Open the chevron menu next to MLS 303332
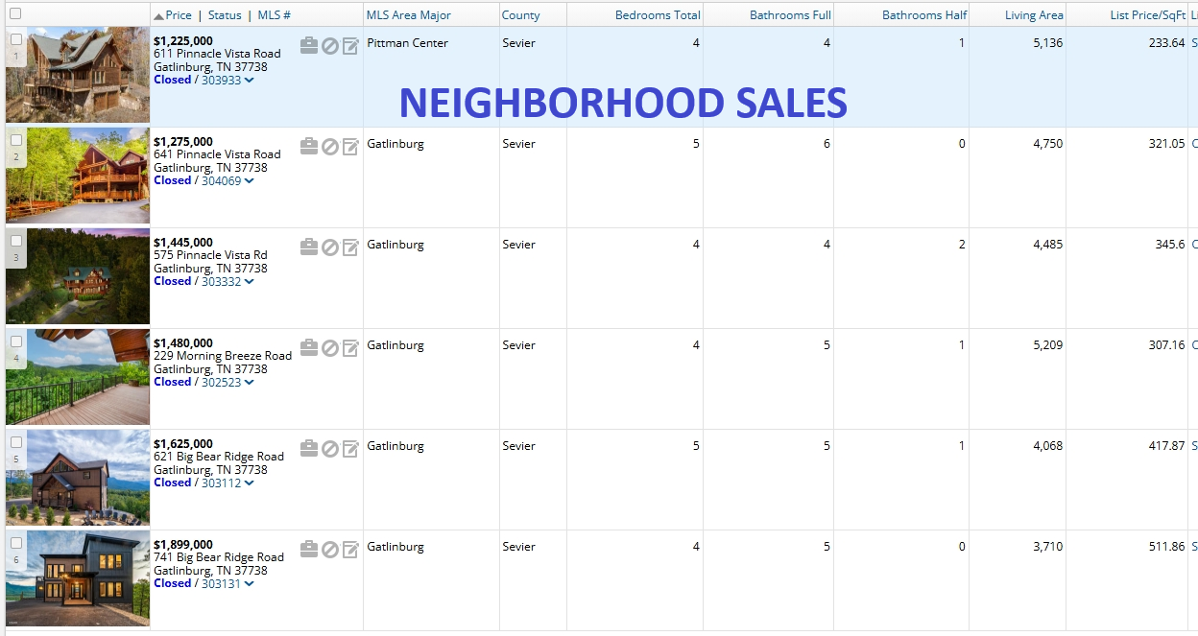Viewport: 1198px width, 636px height. (250, 282)
